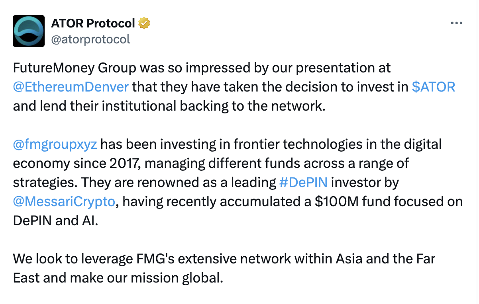This screenshot has width=479, height=304.
Task: Click the phrase "DePIN and AI."
Action: [x=55, y=220]
